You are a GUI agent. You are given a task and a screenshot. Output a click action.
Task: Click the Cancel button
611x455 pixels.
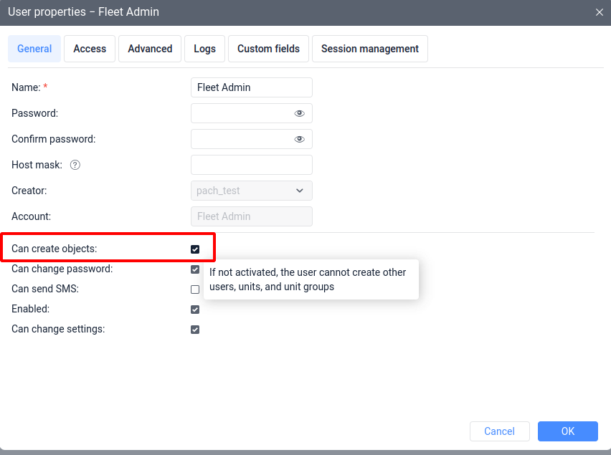pyautogui.click(x=499, y=431)
